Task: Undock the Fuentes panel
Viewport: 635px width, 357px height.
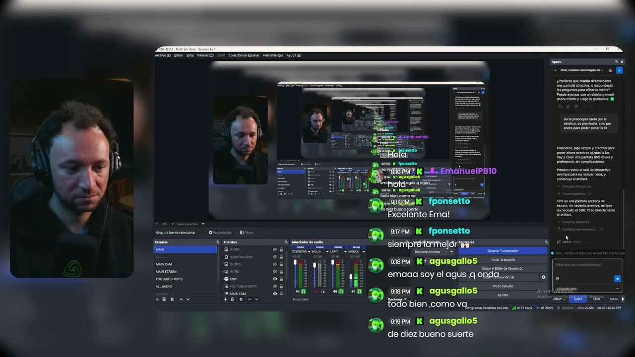Action: pyautogui.click(x=286, y=242)
